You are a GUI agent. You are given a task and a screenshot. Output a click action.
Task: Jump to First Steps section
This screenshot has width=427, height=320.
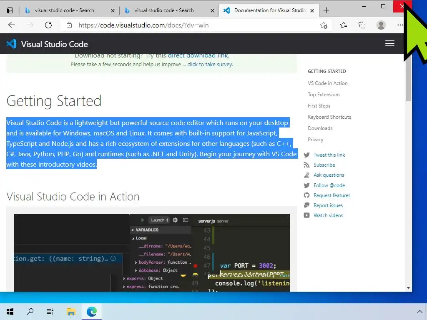(x=319, y=106)
